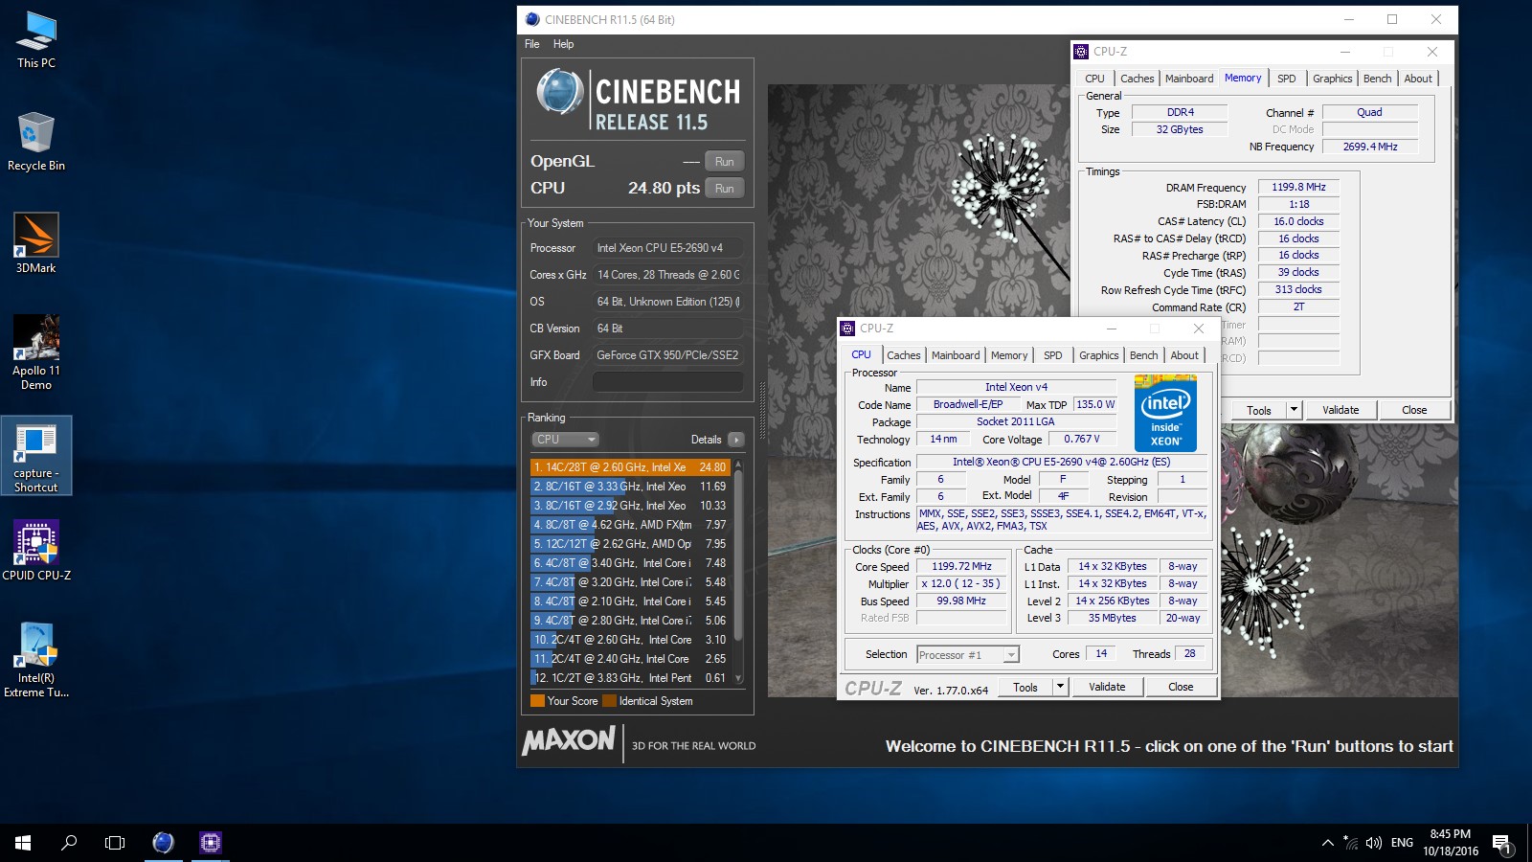This screenshot has height=862, width=1532.
Task: Switch to Cinebench taskbar icon
Action: [x=164, y=843]
